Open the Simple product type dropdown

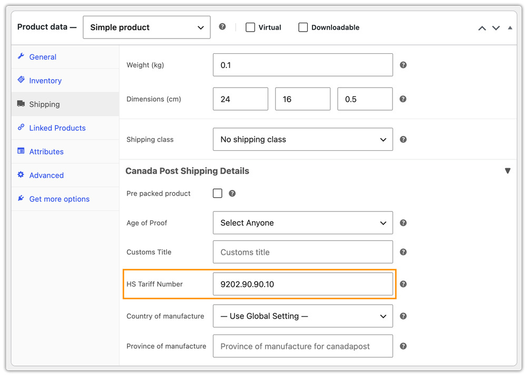(x=147, y=27)
